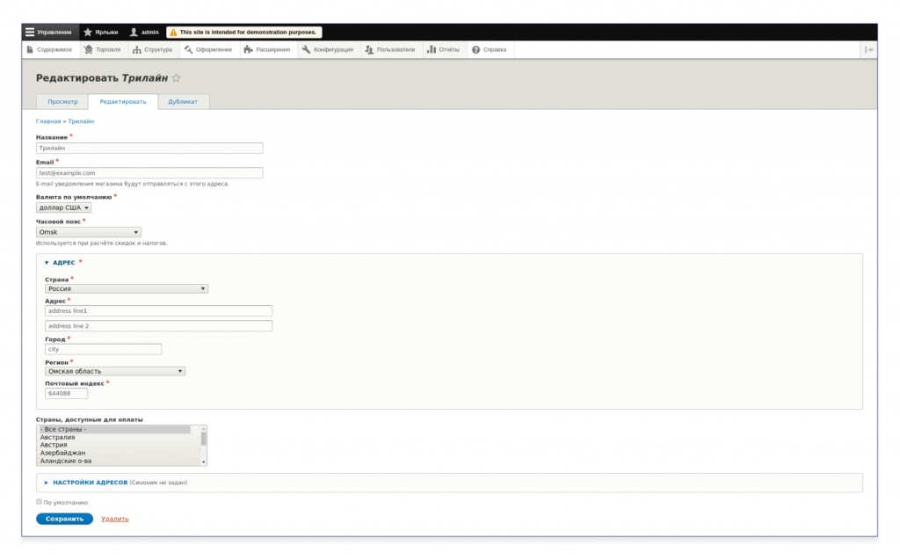Open Страна dropdown showing Россия
The height and width of the screenshot is (560, 900).
pos(127,288)
